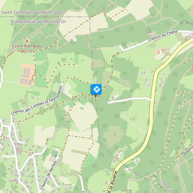
Task: Click the Croix Rampau name label
Action: tap(27, 46)
